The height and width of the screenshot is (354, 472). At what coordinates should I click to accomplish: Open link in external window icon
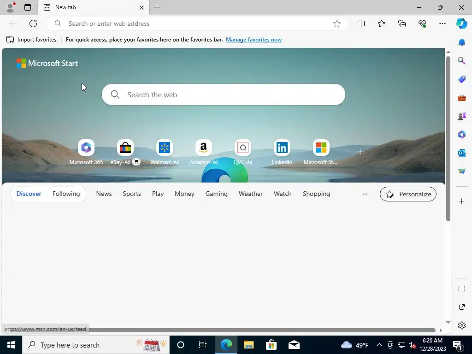[x=461, y=307]
